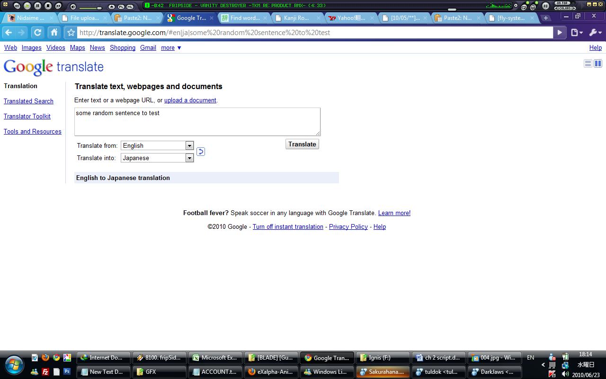Click the go arrow next to address bar
The width and height of the screenshot is (606, 379).
point(560,33)
